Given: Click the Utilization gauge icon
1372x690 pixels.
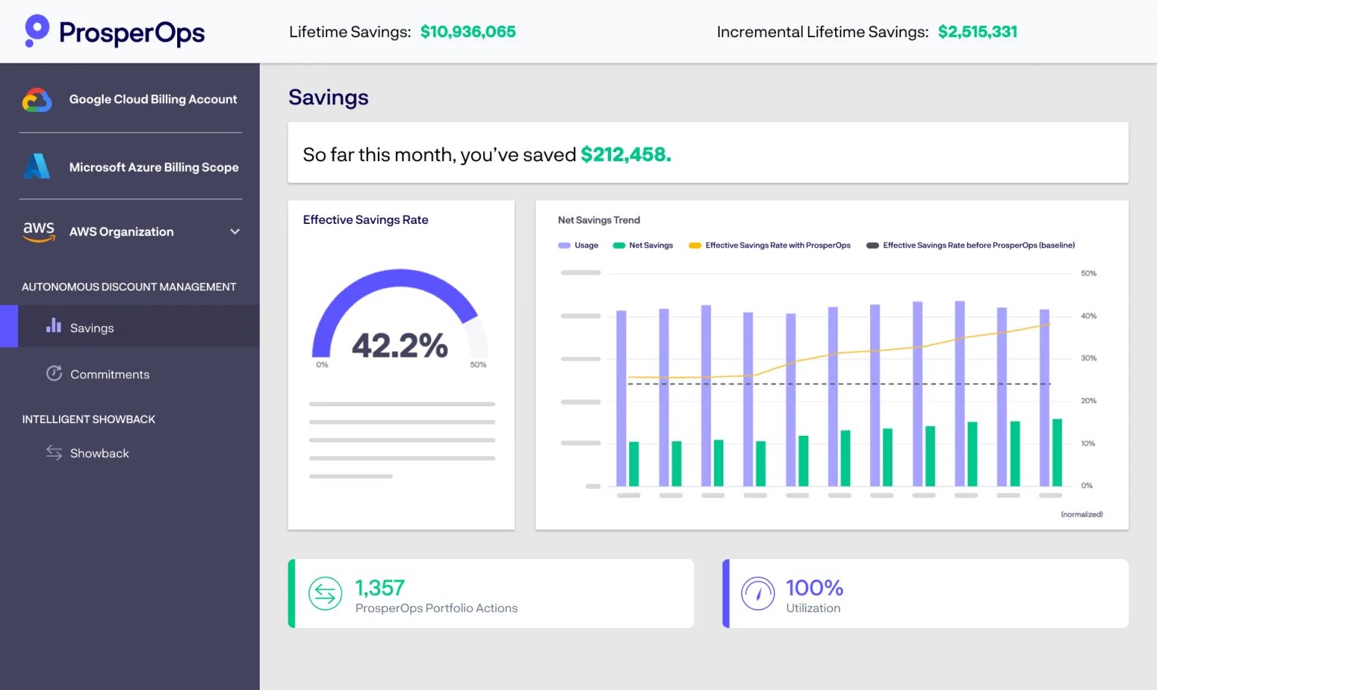Looking at the screenshot, I should coord(758,594).
